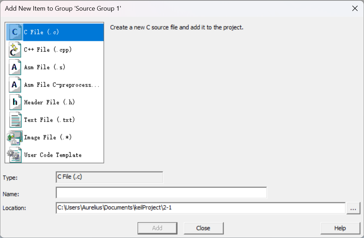Image resolution: width=364 pixels, height=238 pixels.
Task: Select the Header File icon
Action: pos(15,102)
